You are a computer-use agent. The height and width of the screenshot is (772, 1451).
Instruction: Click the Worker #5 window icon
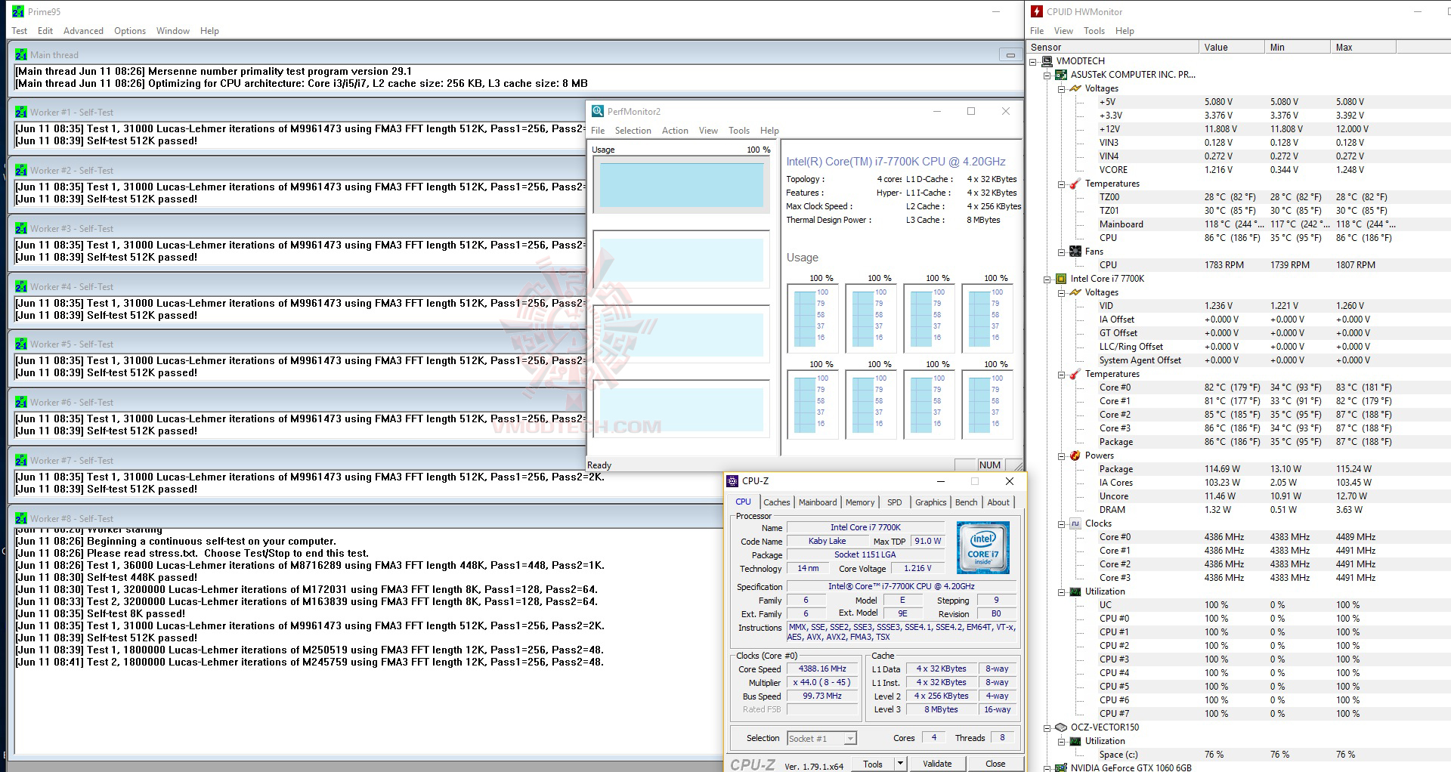coord(21,344)
